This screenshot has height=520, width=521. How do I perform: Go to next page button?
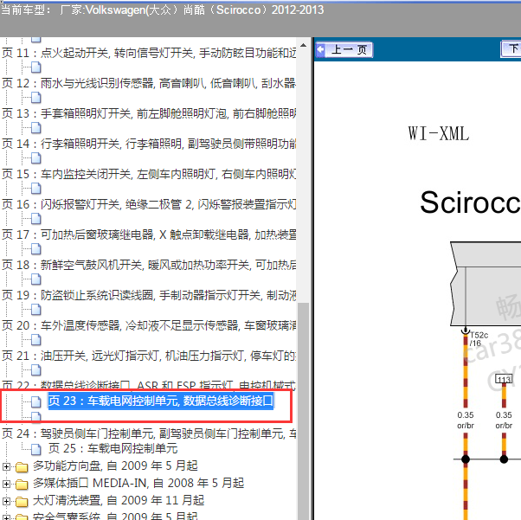511,50
